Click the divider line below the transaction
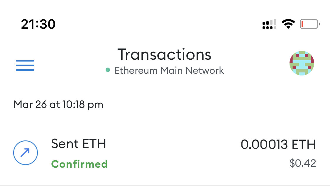 pyautogui.click(x=165, y=186)
